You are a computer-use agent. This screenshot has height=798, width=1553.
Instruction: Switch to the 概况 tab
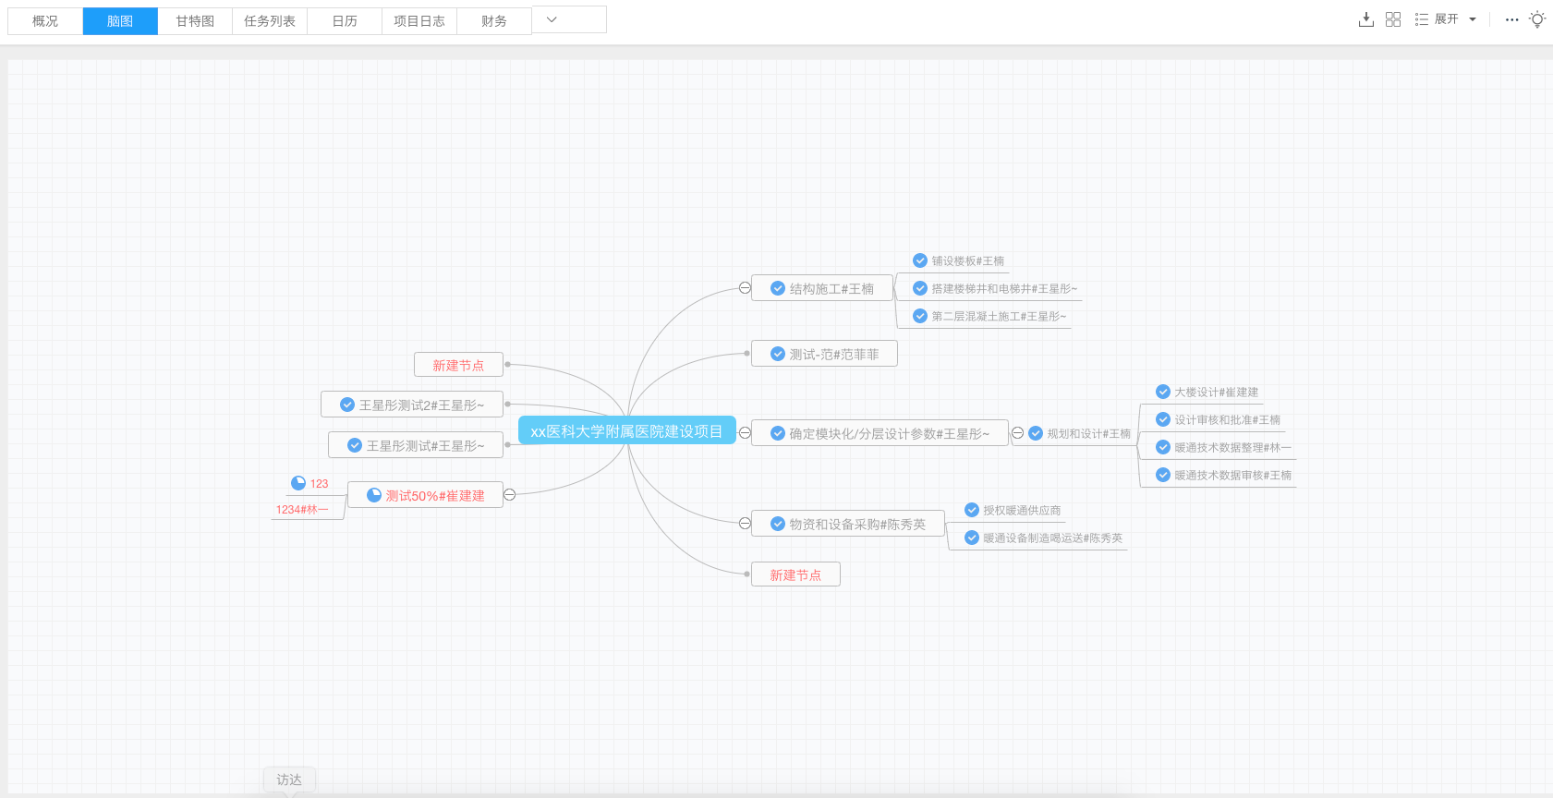tap(45, 21)
